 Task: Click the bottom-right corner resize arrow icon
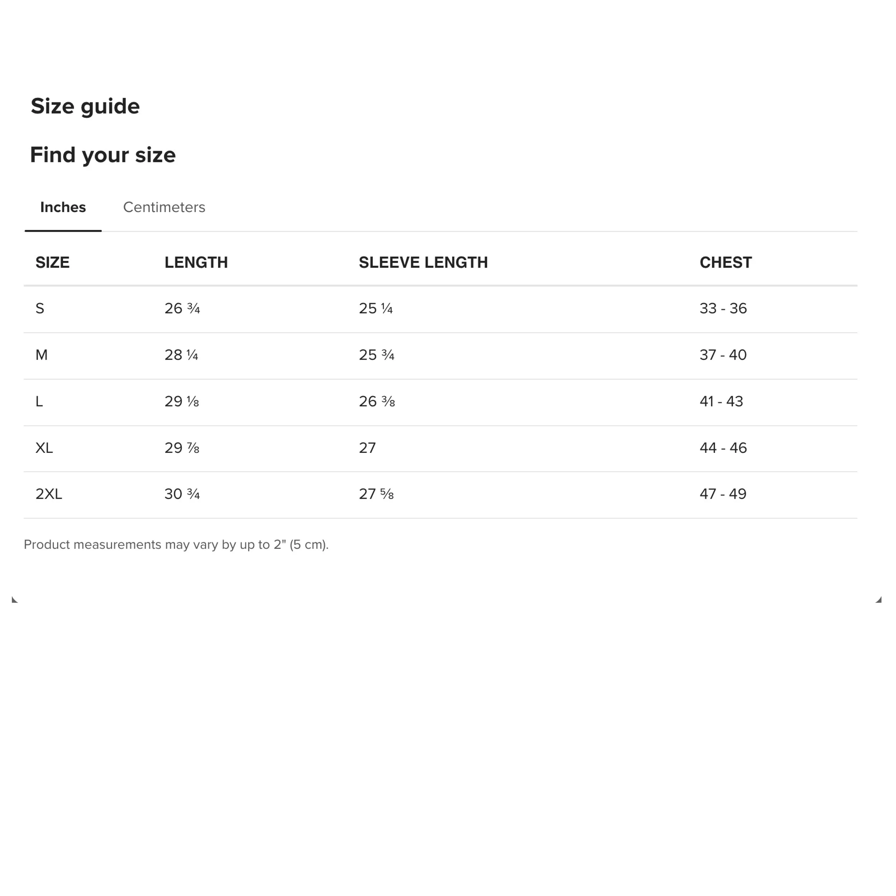(x=878, y=600)
